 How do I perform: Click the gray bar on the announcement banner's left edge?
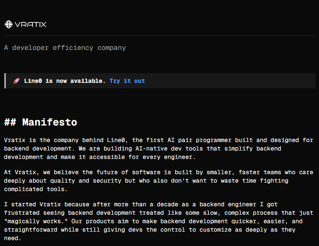pyautogui.click(x=5, y=81)
